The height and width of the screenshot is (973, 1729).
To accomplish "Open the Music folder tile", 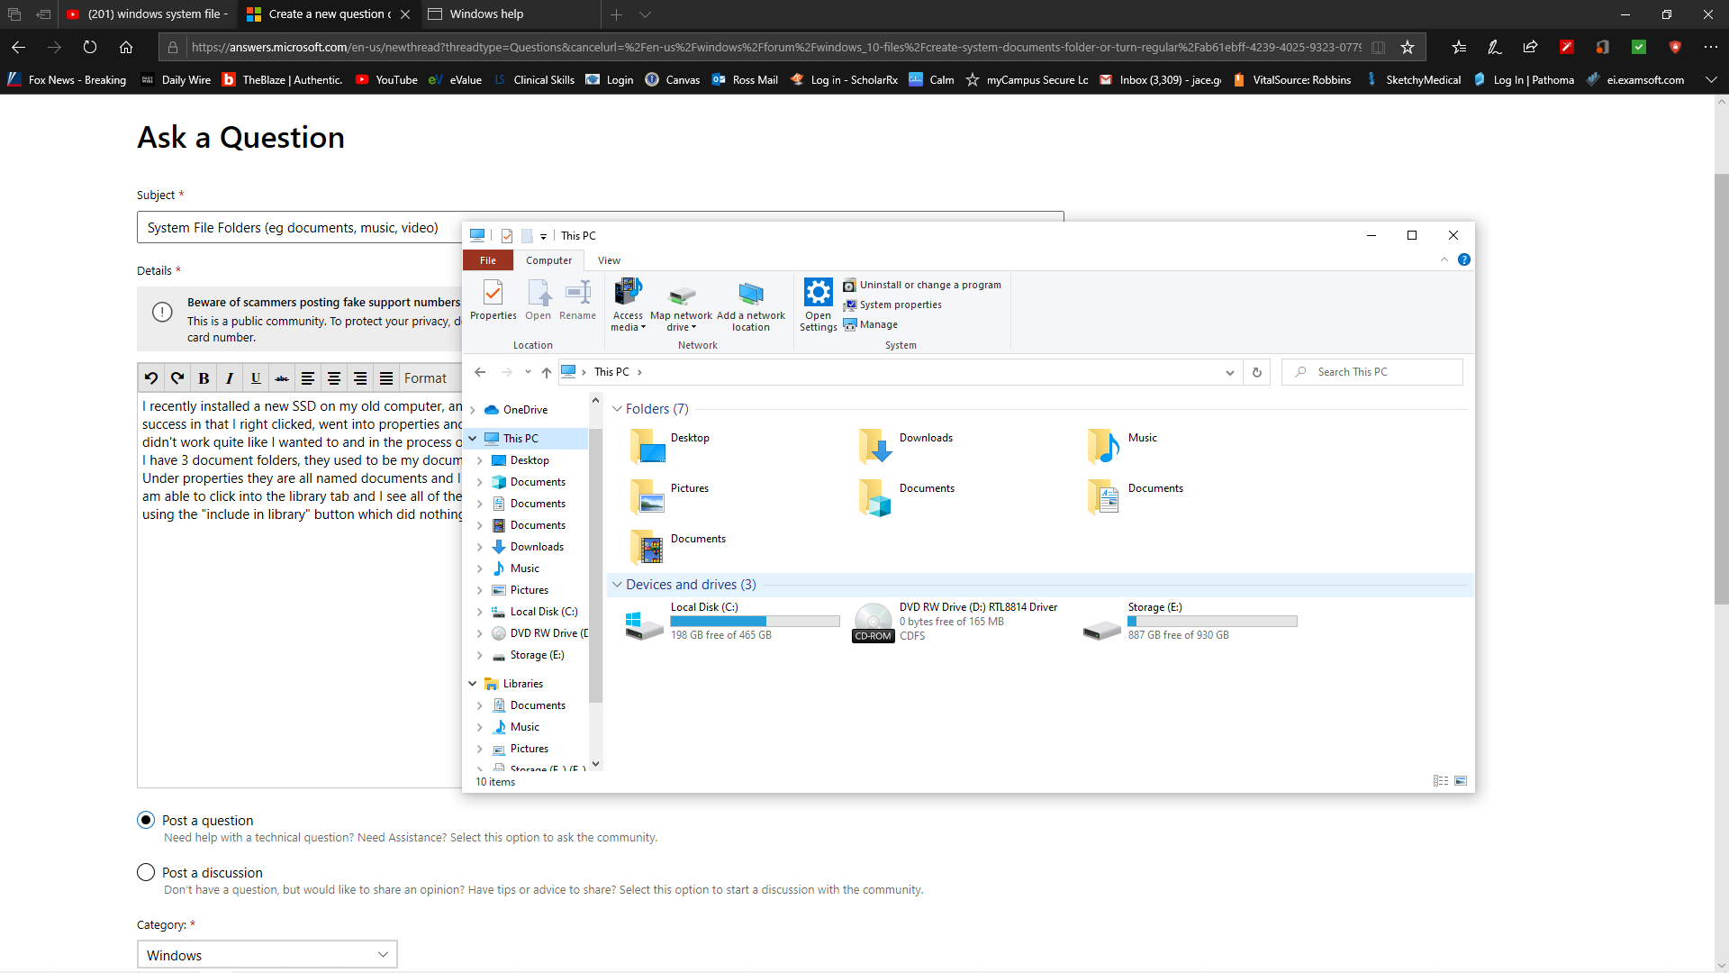I will (x=1122, y=446).
